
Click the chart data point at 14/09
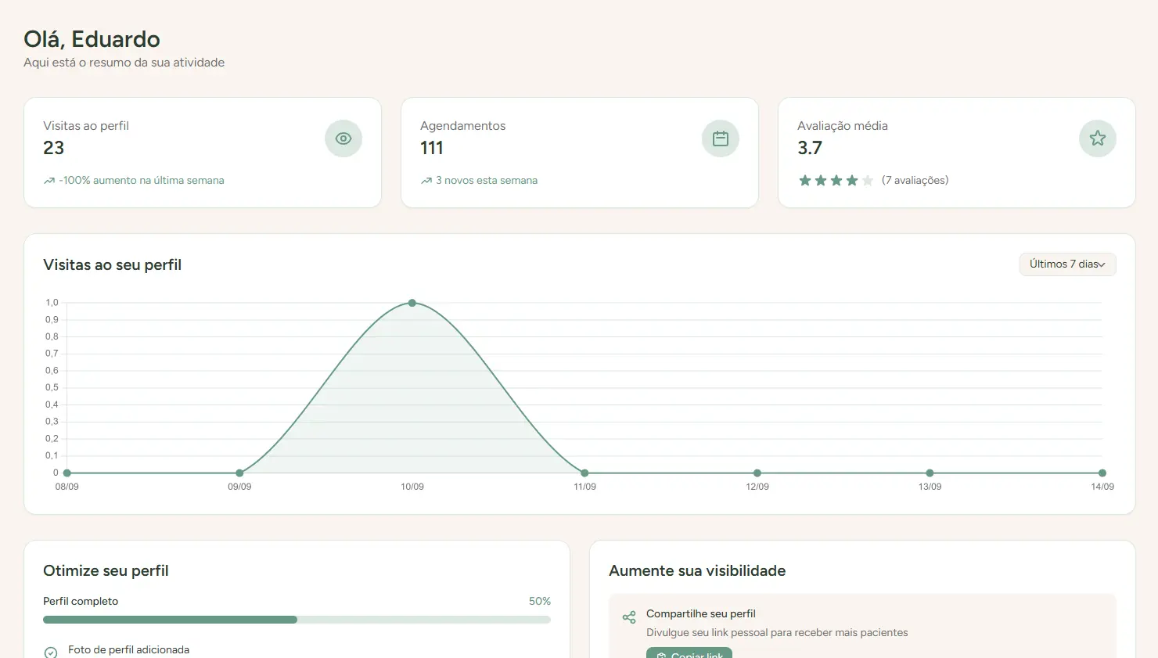1102,473
